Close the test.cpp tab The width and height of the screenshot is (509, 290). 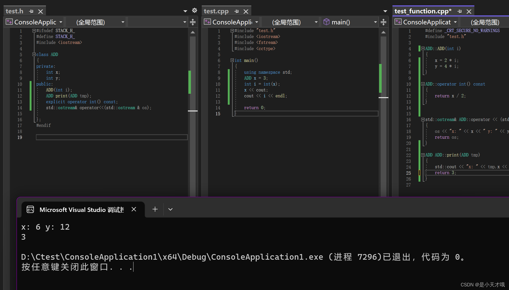click(x=246, y=11)
